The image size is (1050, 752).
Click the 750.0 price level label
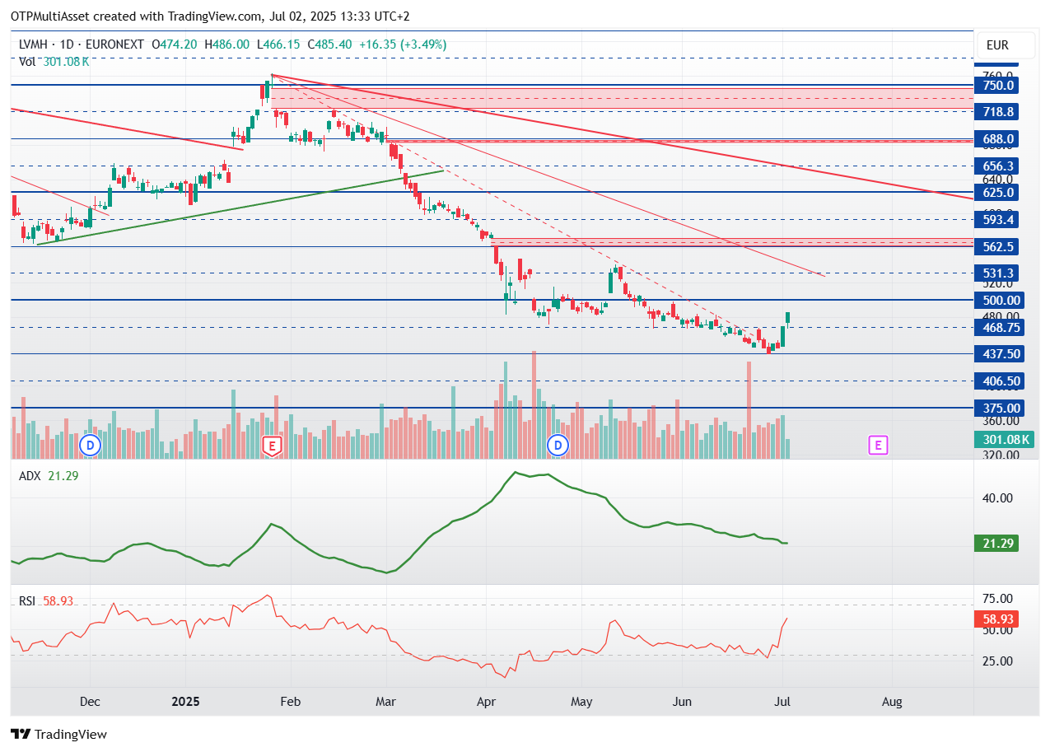coord(996,86)
